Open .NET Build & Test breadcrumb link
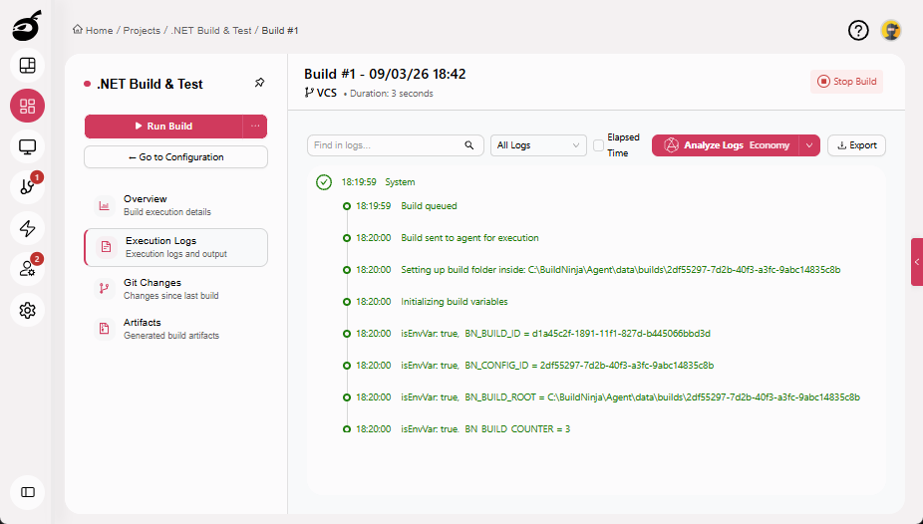The height and width of the screenshot is (524, 923). pos(210,30)
